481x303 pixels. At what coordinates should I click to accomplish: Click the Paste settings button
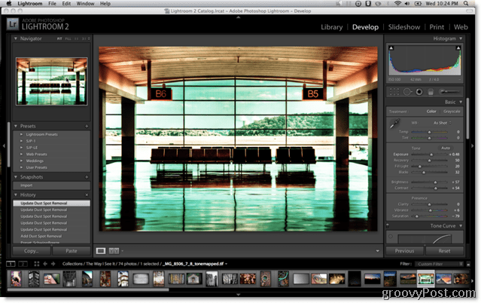tap(72, 251)
